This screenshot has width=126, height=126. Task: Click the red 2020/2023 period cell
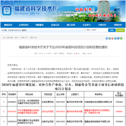click(x=60, y=112)
